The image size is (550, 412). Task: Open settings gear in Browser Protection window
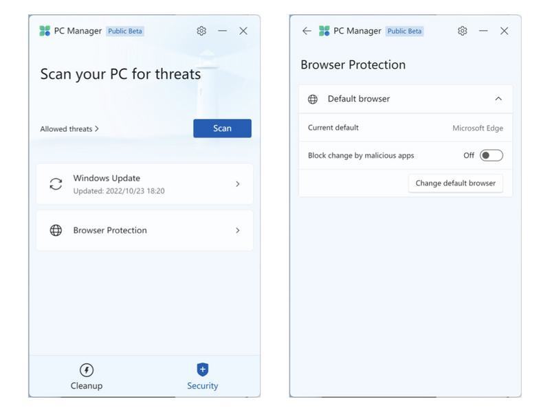pos(462,31)
